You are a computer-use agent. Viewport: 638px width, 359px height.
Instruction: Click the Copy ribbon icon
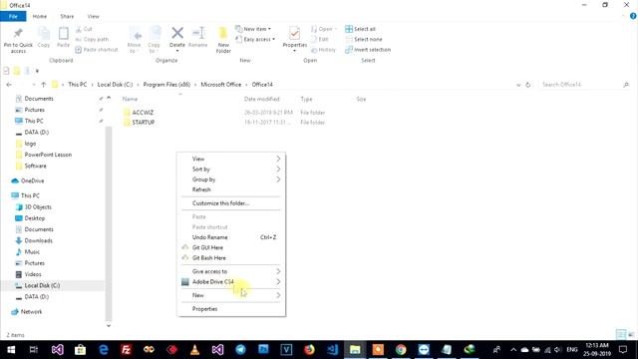[x=44, y=33]
